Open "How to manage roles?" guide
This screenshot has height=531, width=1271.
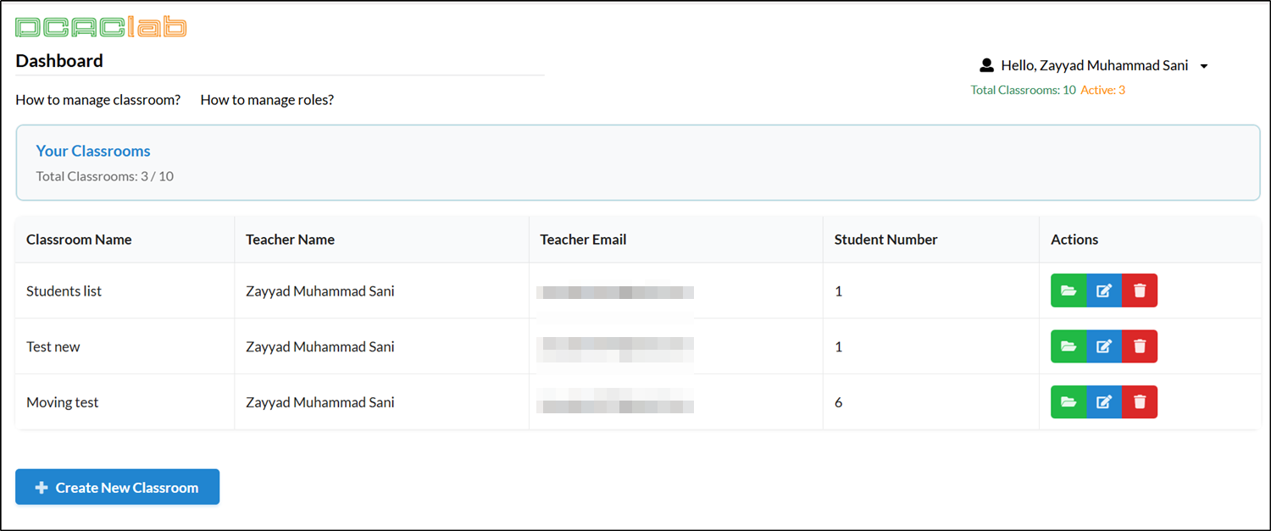point(267,99)
